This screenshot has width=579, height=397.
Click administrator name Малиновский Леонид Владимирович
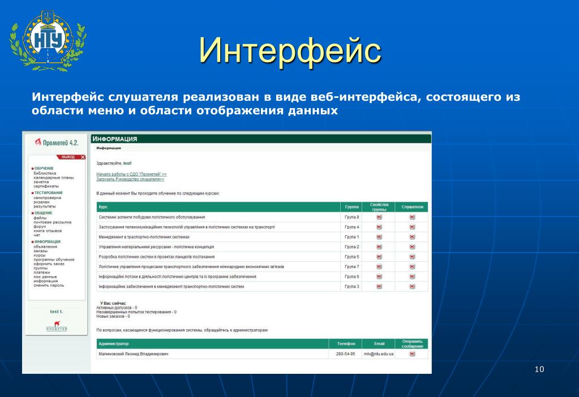coord(134,354)
